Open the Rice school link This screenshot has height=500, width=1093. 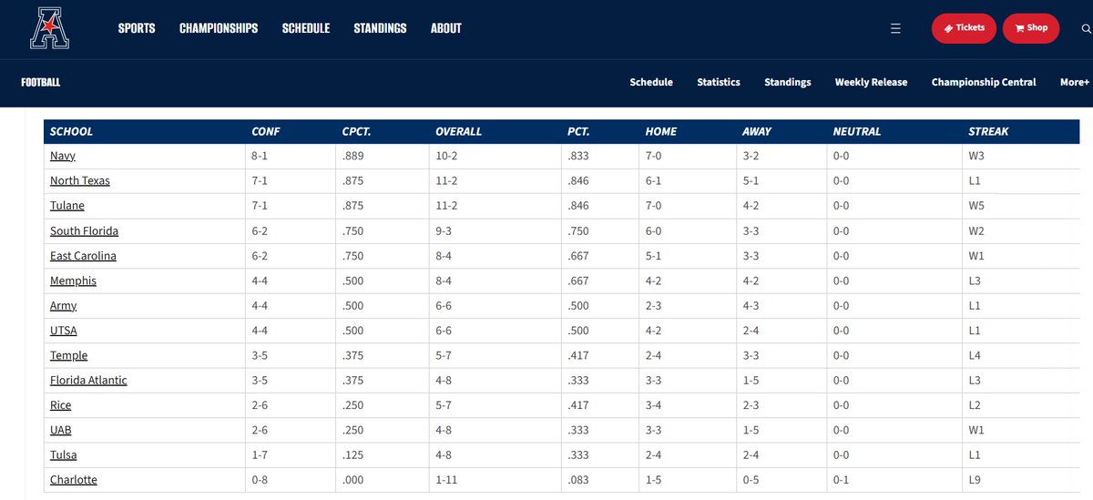tap(60, 405)
